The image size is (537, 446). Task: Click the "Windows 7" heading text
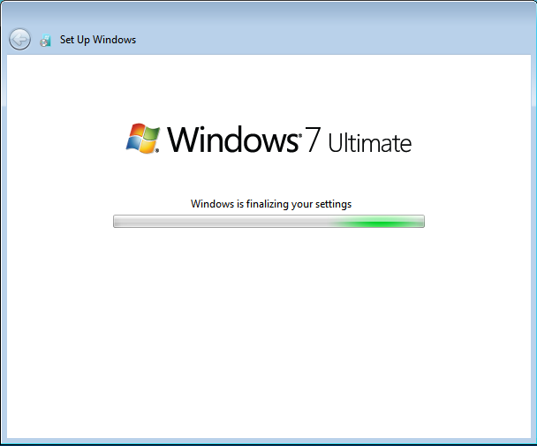244,139
